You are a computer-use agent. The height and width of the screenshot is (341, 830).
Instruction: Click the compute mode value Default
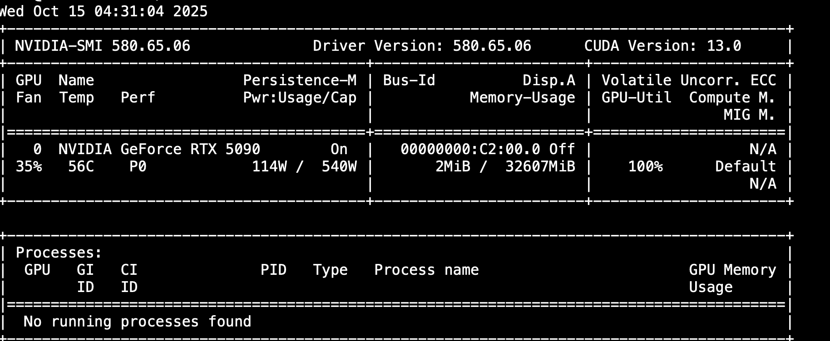746,166
